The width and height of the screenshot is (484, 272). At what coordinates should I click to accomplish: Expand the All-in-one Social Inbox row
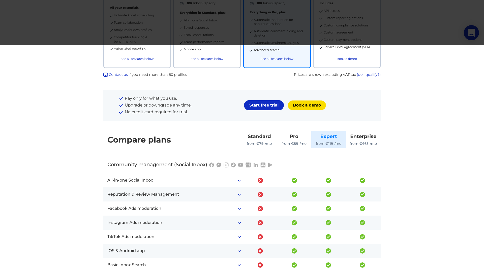coord(239,180)
